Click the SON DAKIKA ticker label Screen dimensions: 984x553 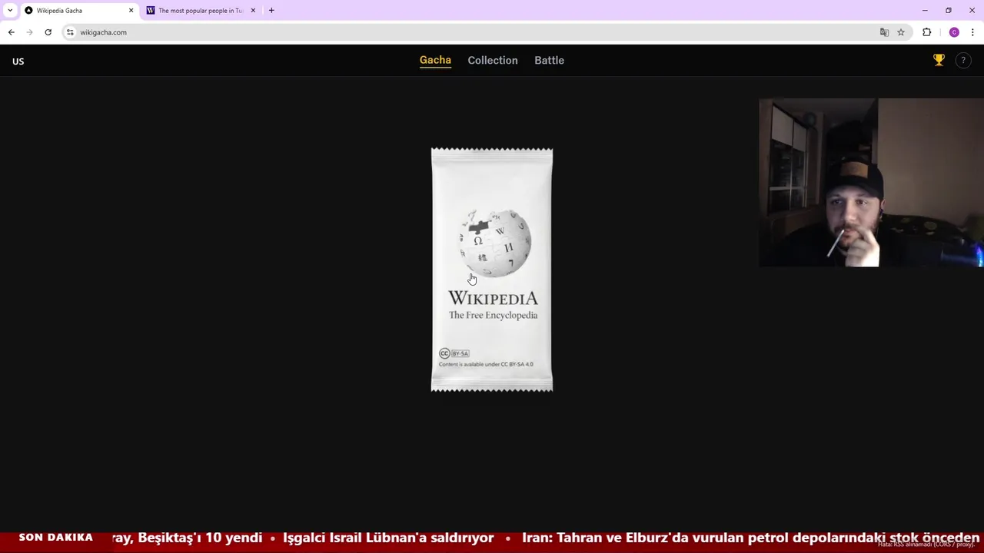(55, 538)
